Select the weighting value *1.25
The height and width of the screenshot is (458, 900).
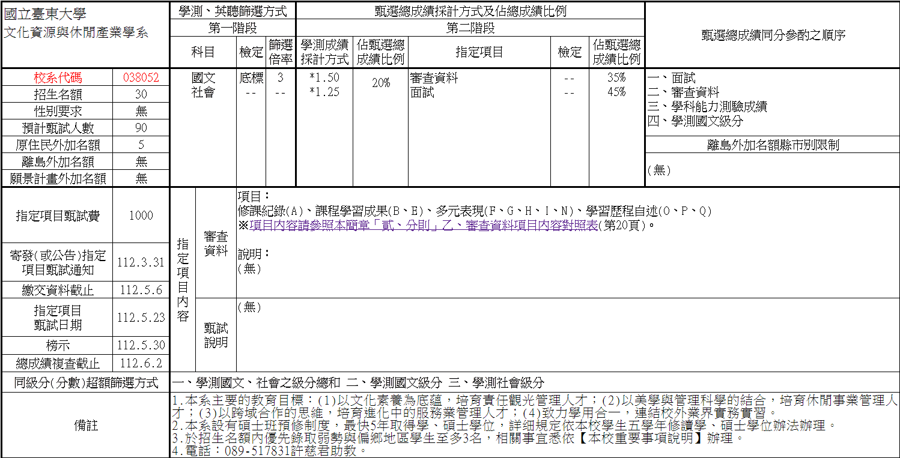[324, 92]
